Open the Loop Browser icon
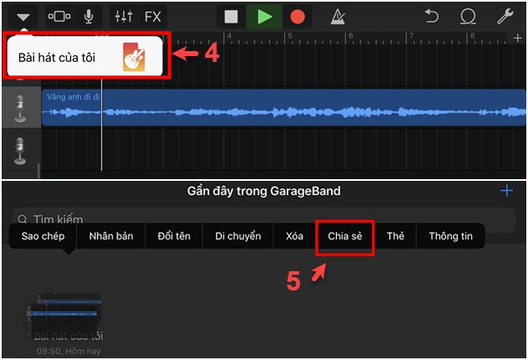This screenshot has width=528, height=360. click(x=467, y=17)
